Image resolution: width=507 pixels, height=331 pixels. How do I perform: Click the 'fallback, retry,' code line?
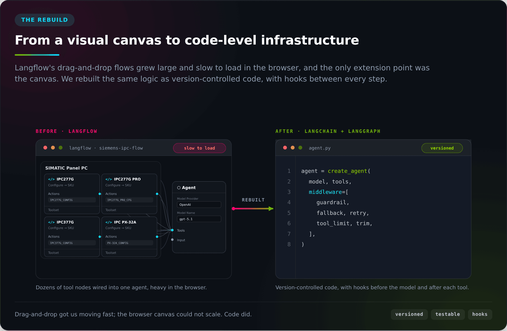click(x=343, y=213)
